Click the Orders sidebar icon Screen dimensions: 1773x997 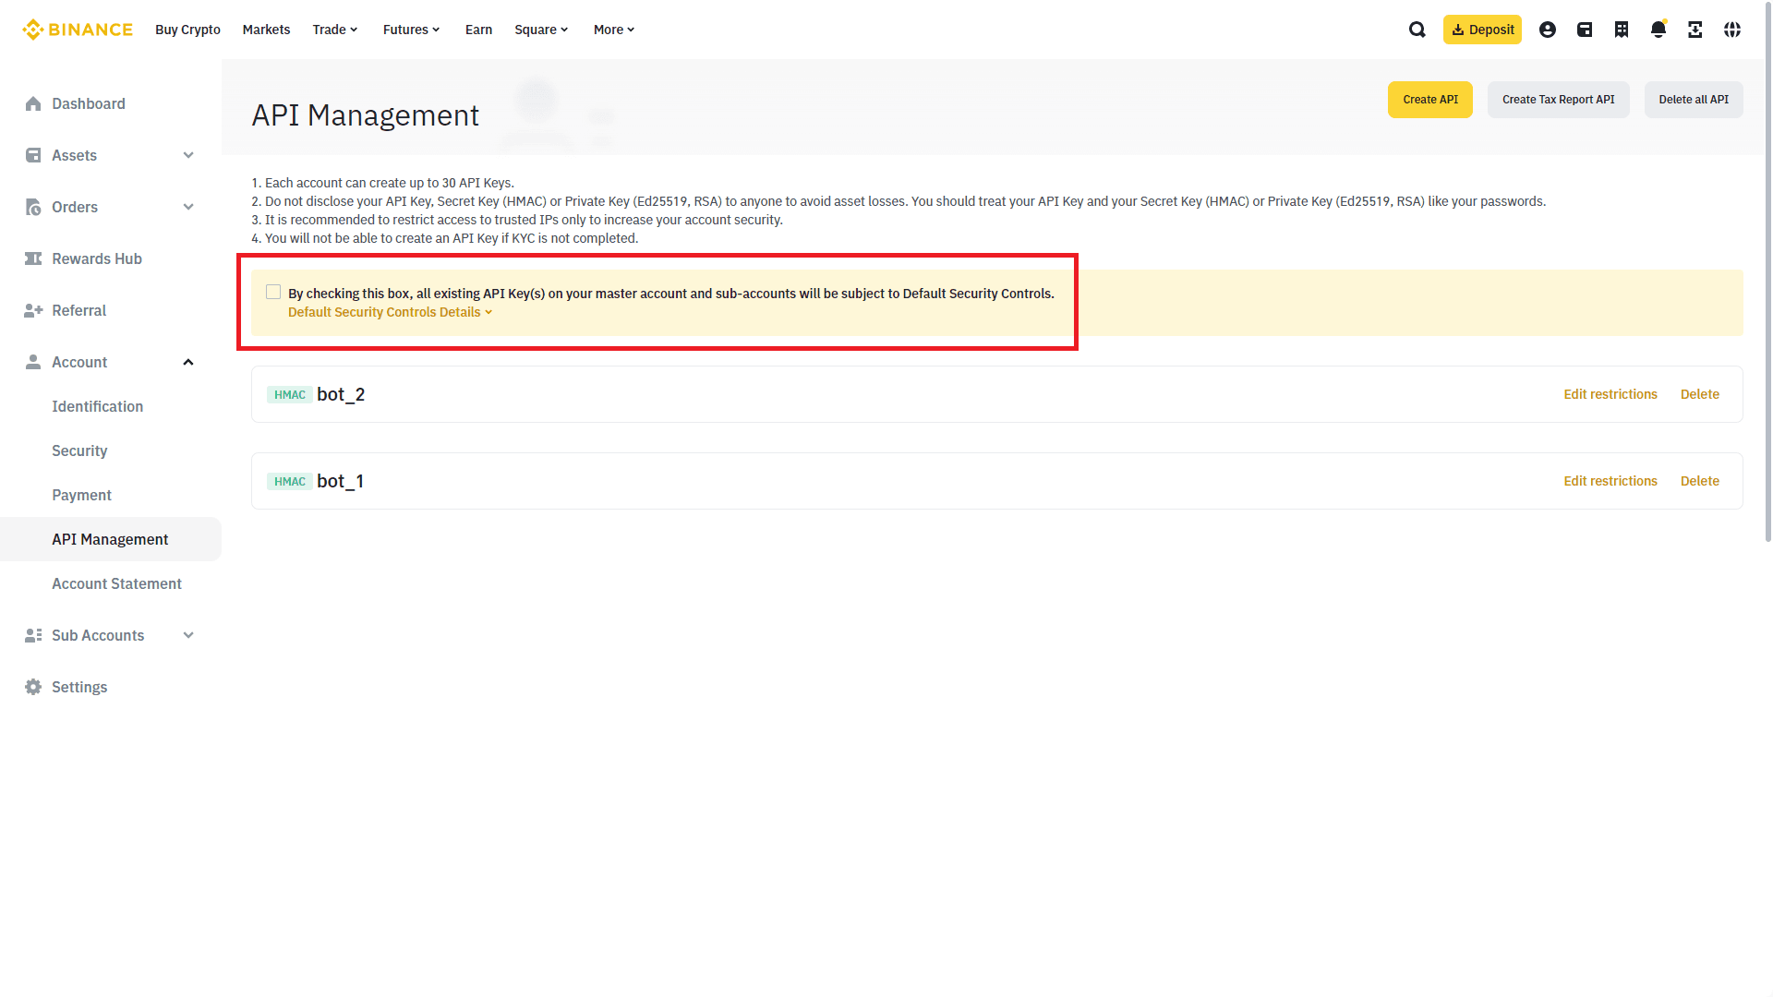click(x=33, y=207)
